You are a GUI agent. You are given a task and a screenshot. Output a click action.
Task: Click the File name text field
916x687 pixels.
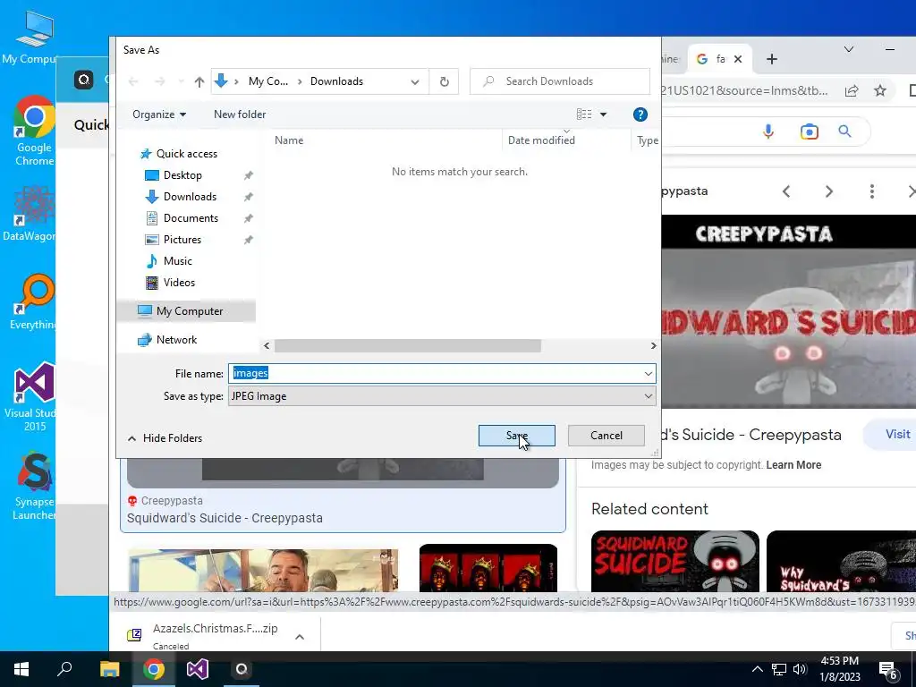pyautogui.click(x=436, y=373)
